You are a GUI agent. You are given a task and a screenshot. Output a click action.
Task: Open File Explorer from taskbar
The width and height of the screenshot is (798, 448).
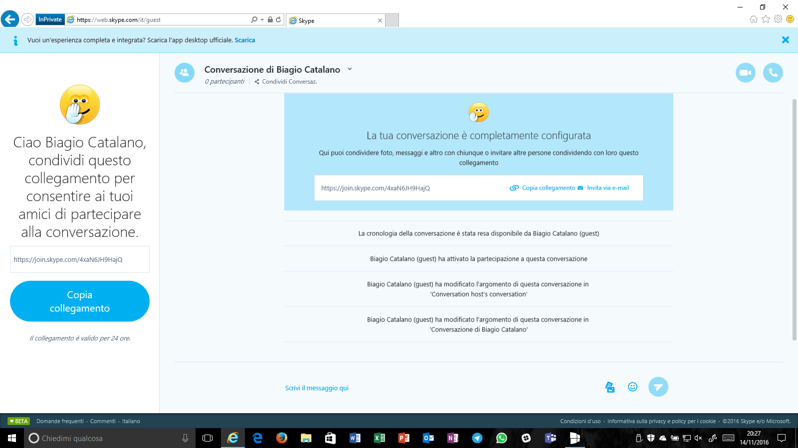pos(306,438)
